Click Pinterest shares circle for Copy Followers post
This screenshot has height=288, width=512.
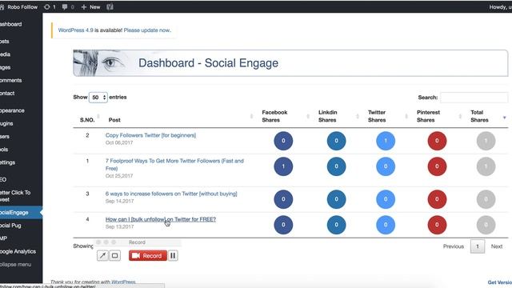coord(437,141)
